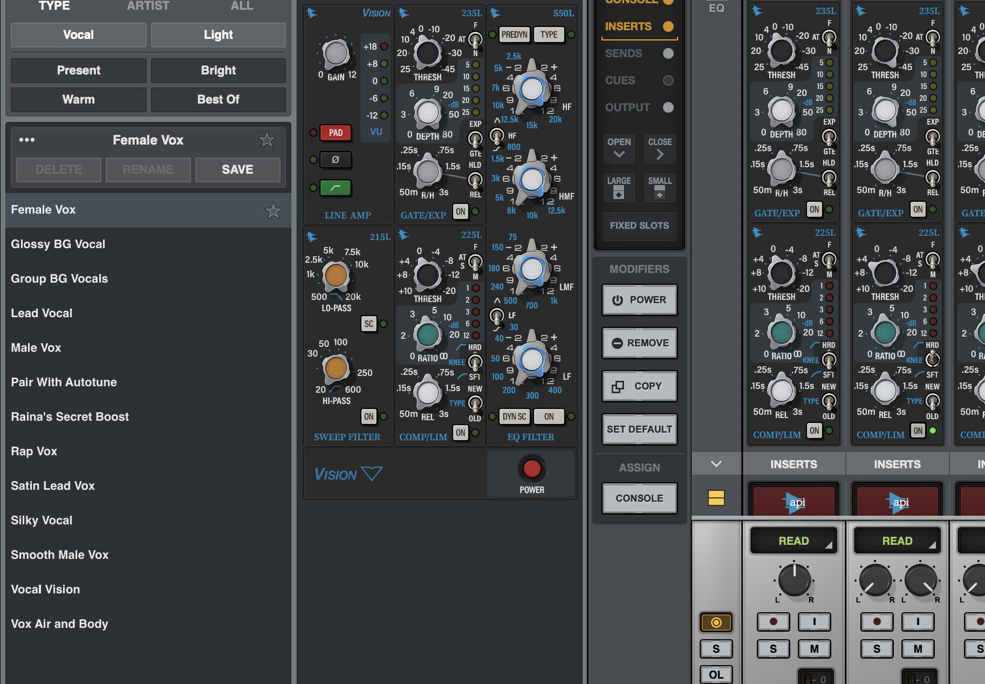Arm record on the first mixer channel
The height and width of the screenshot is (684, 985).
[773, 621]
